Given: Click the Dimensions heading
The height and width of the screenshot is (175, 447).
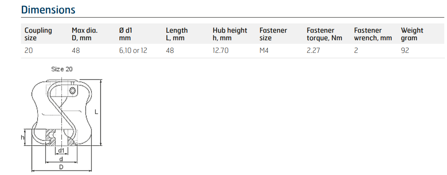Looking at the screenshot, I should point(48,10).
